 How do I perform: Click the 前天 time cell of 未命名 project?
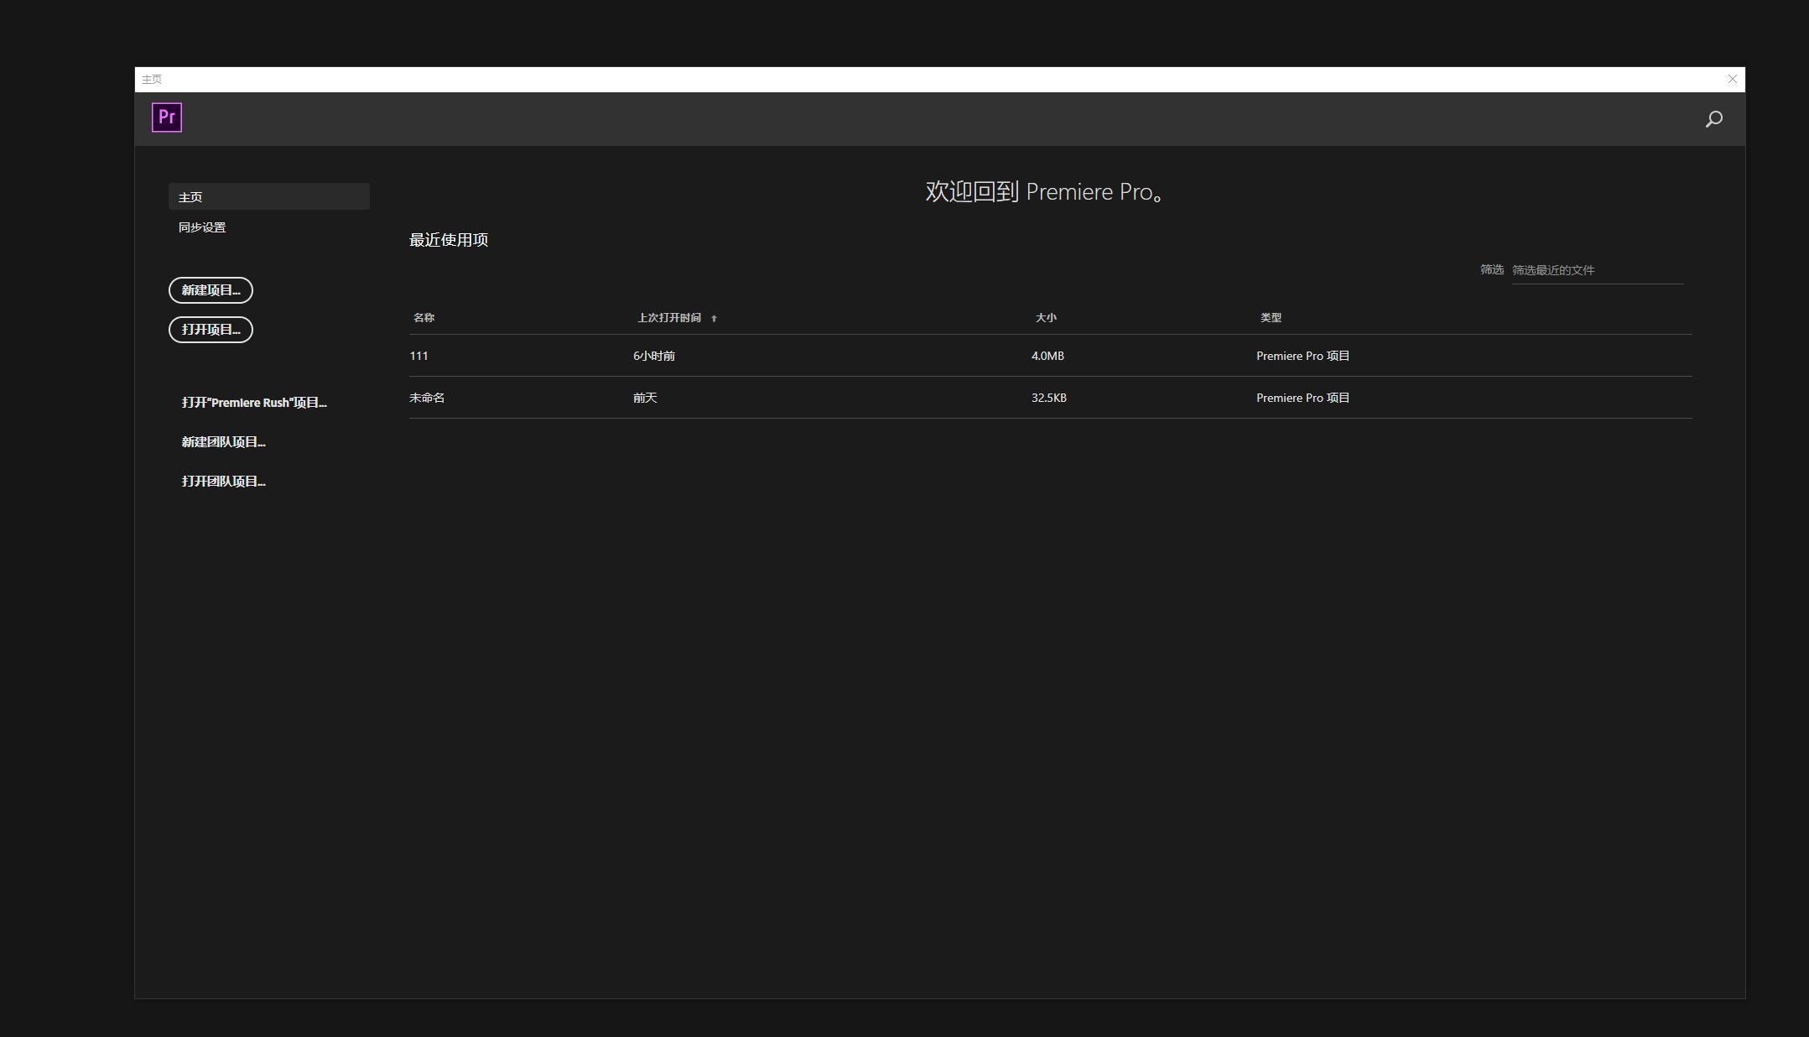tap(645, 398)
